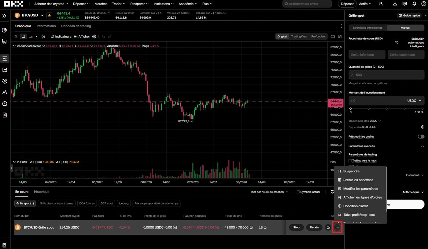Click the Iceberg filter chip

124,203
